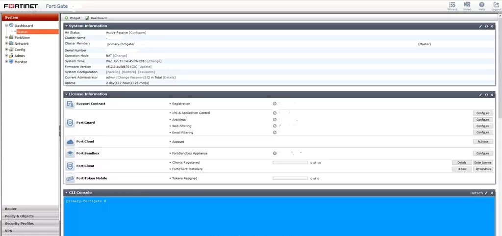
Task: Click Change link for System Time
Action: 154,61
